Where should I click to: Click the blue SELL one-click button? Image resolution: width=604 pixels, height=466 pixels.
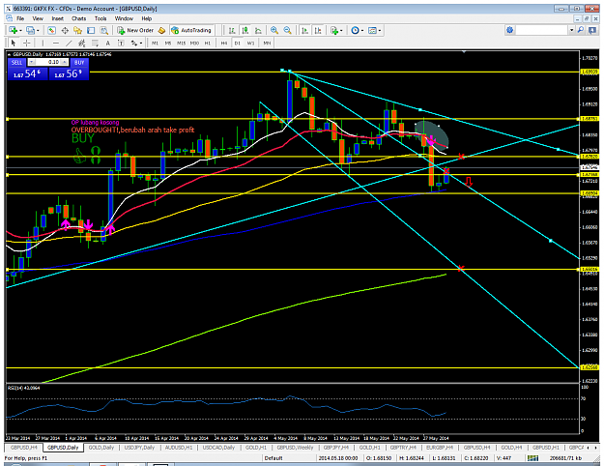tap(16, 62)
